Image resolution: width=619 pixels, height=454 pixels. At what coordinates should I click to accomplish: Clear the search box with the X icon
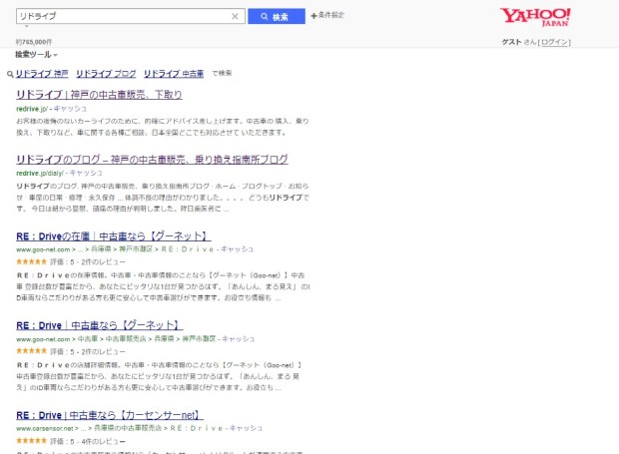pyautogui.click(x=235, y=16)
